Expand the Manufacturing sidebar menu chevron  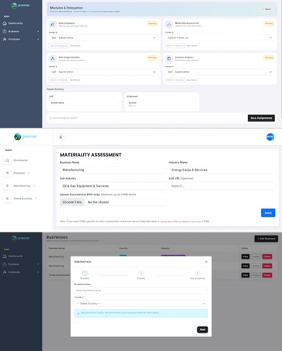34,186
